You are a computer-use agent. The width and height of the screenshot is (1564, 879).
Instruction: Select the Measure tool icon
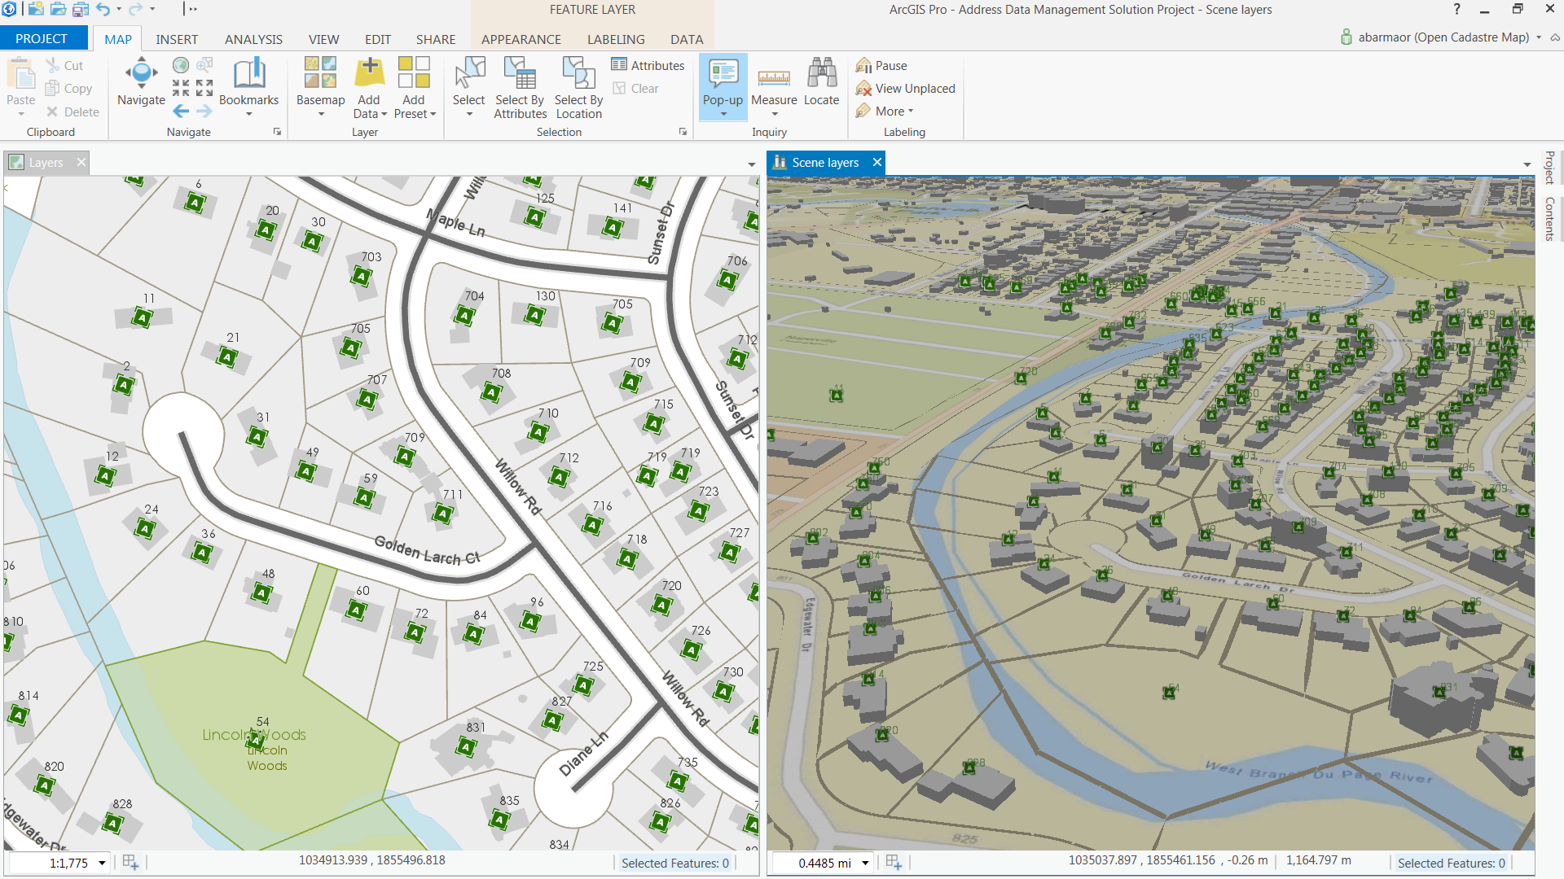click(773, 77)
